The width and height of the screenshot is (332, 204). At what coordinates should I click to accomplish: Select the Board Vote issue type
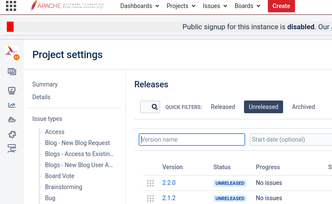60,176
